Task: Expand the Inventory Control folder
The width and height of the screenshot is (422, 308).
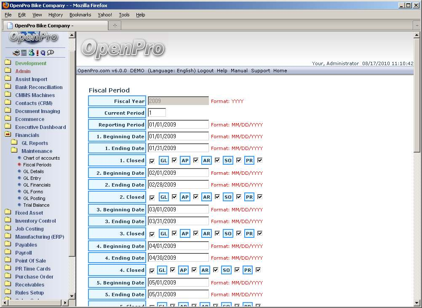Action: tap(8, 221)
